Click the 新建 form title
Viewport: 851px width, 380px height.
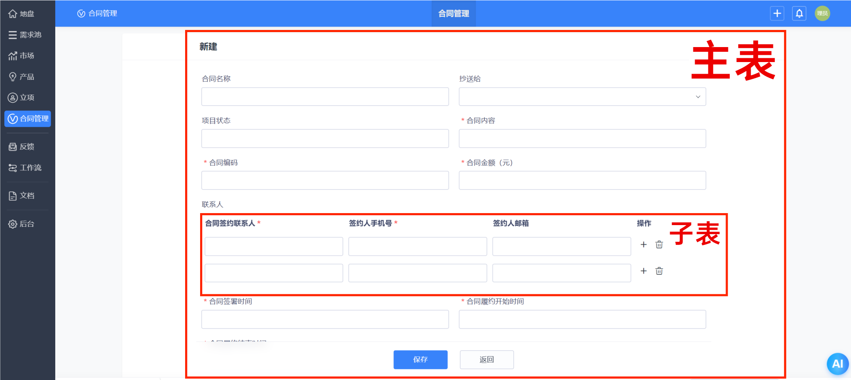[x=208, y=47]
